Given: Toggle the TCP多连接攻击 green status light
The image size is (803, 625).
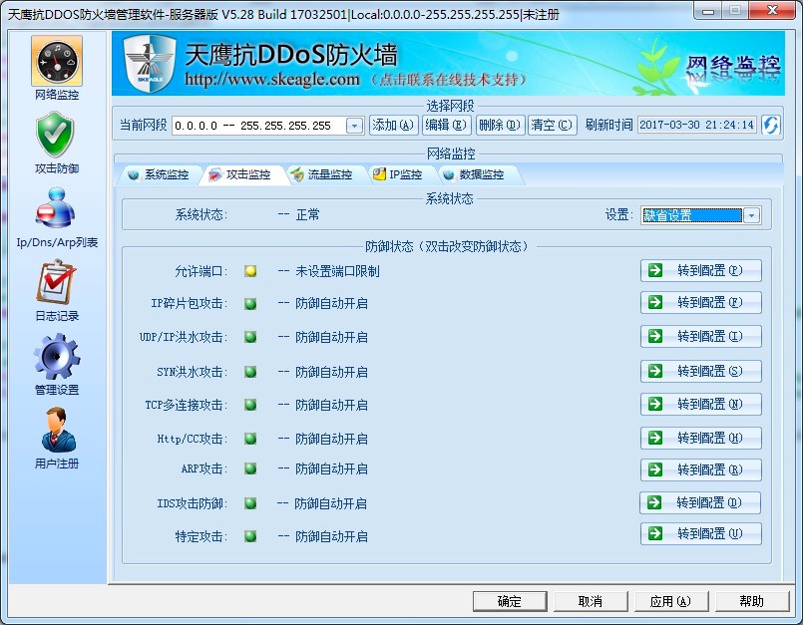Looking at the screenshot, I should coord(250,406).
